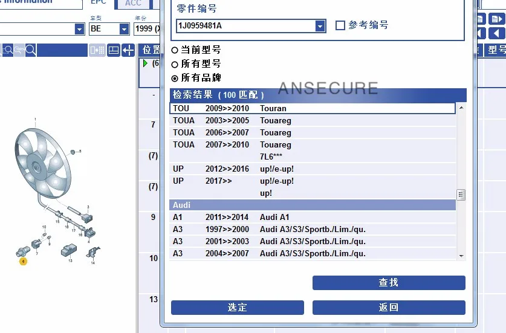
Task: Click the green arrow row marker
Action: [x=145, y=63]
